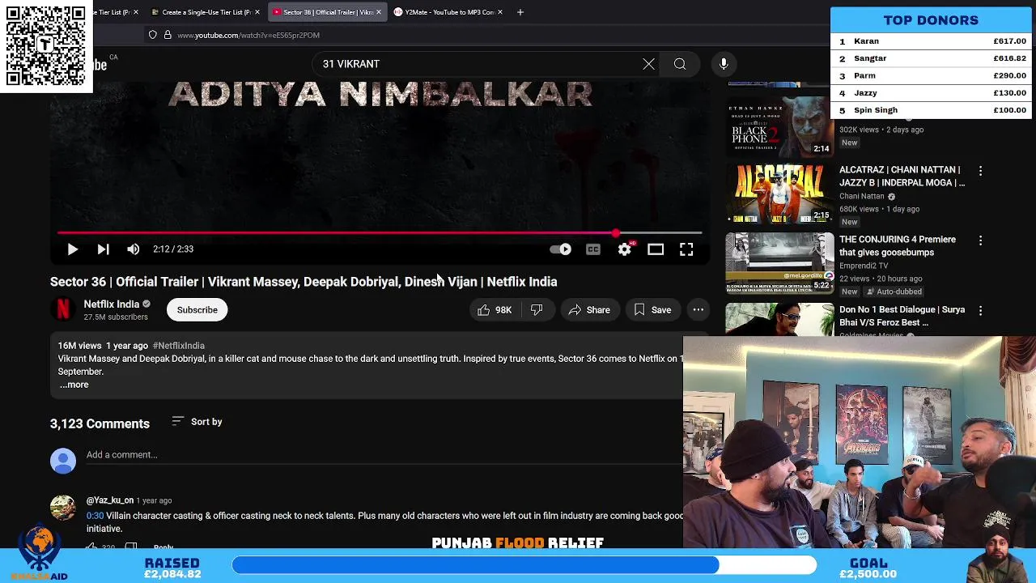Open the site lock security icon
The height and width of the screenshot is (583, 1036).
(x=168, y=35)
